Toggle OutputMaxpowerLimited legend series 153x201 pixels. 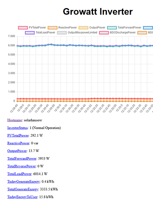pyautogui.click(x=77, y=33)
